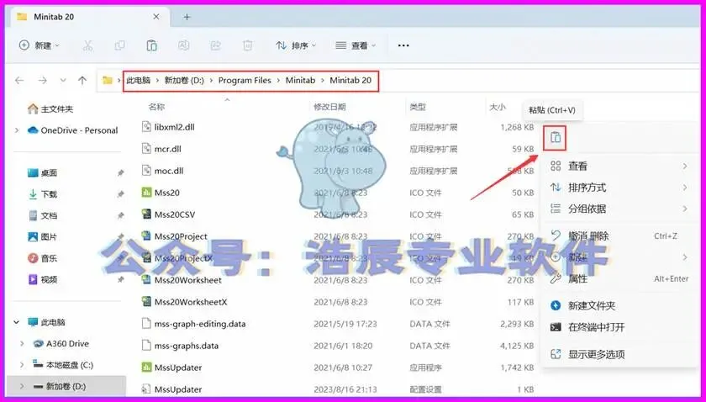The image size is (706, 402).
Task: Click the Delete trash icon in toolbar
Action: point(248,45)
